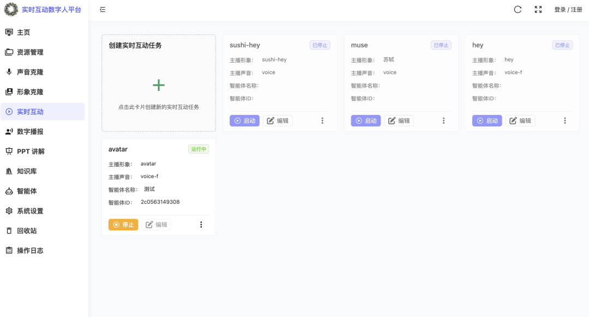This screenshot has height=317, width=589.
Task: Click the avatar card title
Action: [118, 149]
